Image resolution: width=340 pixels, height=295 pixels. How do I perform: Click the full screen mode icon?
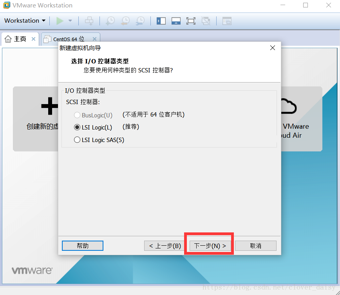coord(191,21)
